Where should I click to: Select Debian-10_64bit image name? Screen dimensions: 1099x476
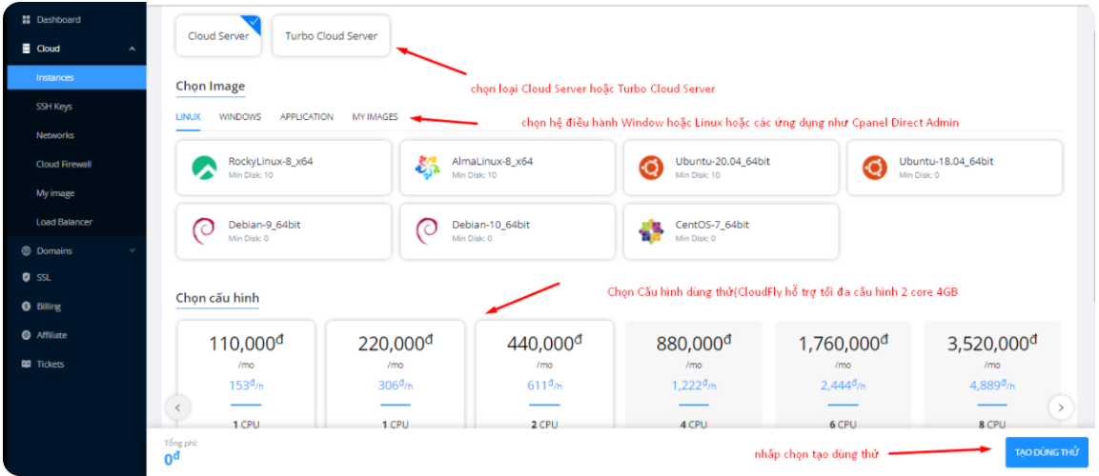491,225
